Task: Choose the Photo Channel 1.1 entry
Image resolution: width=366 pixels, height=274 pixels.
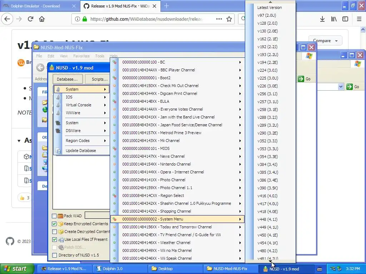Action: pyautogui.click(x=177, y=188)
